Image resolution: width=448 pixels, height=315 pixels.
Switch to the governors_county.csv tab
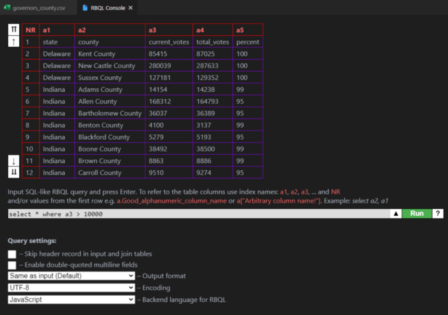click(x=38, y=8)
